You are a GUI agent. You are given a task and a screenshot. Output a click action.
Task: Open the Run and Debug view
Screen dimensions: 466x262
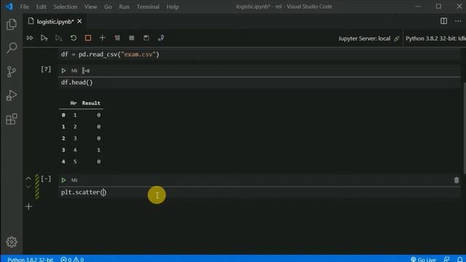pos(12,95)
